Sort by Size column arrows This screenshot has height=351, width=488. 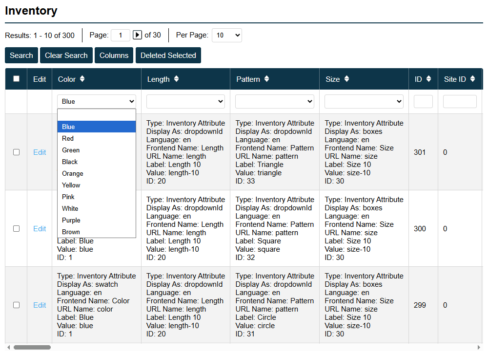(346, 79)
